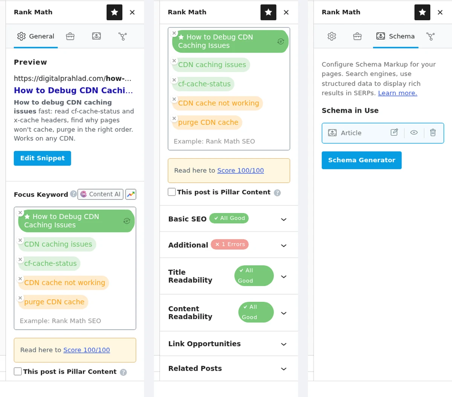Delete the Article schema with the trash icon
This screenshot has width=452, height=397.
point(433,132)
